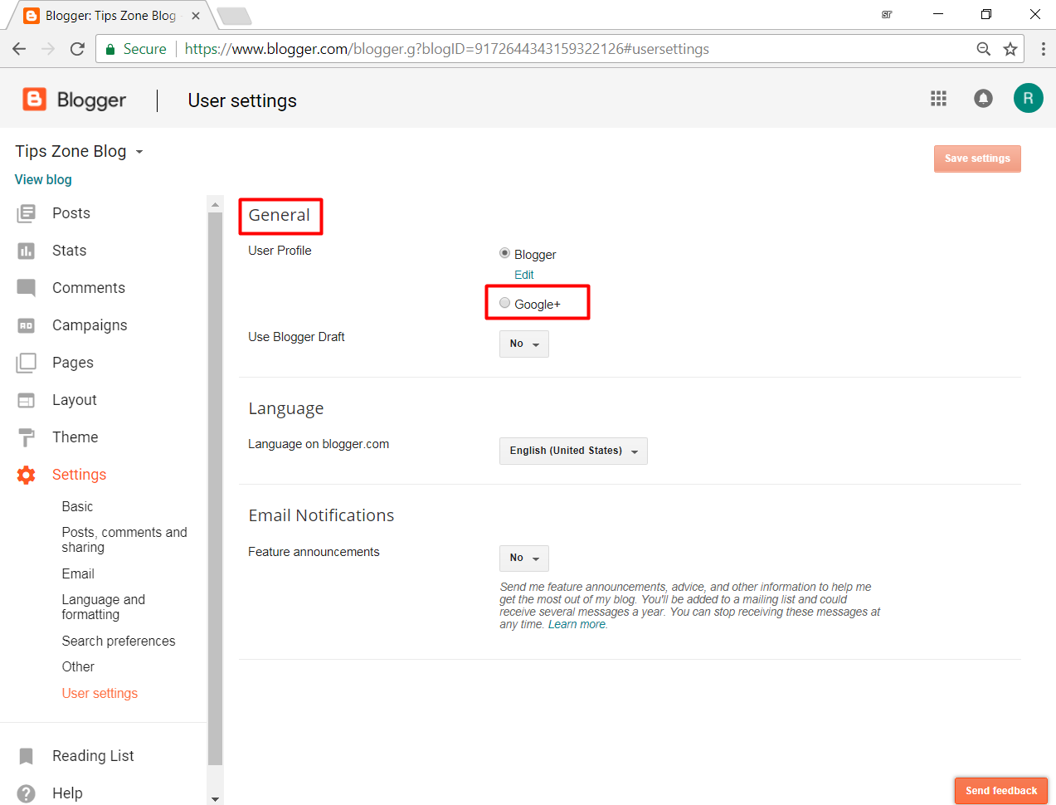Bookmark page with star icon
Image resolution: width=1056 pixels, height=805 pixels.
click(x=1010, y=49)
